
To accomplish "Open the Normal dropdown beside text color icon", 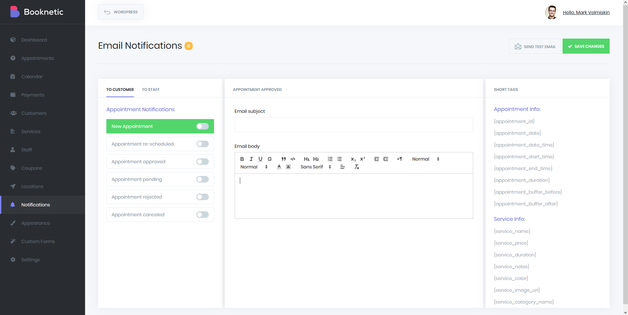I will 254,167.
